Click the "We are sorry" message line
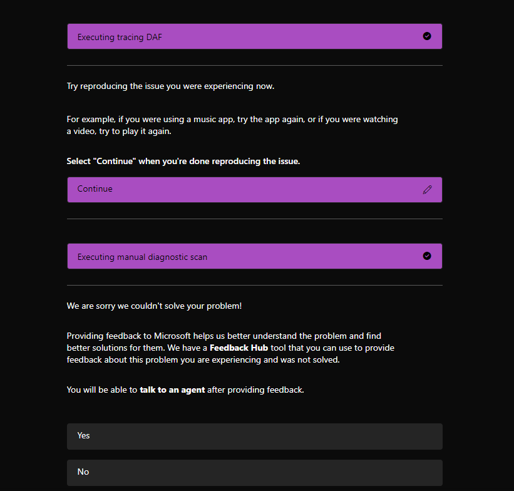 (154, 306)
